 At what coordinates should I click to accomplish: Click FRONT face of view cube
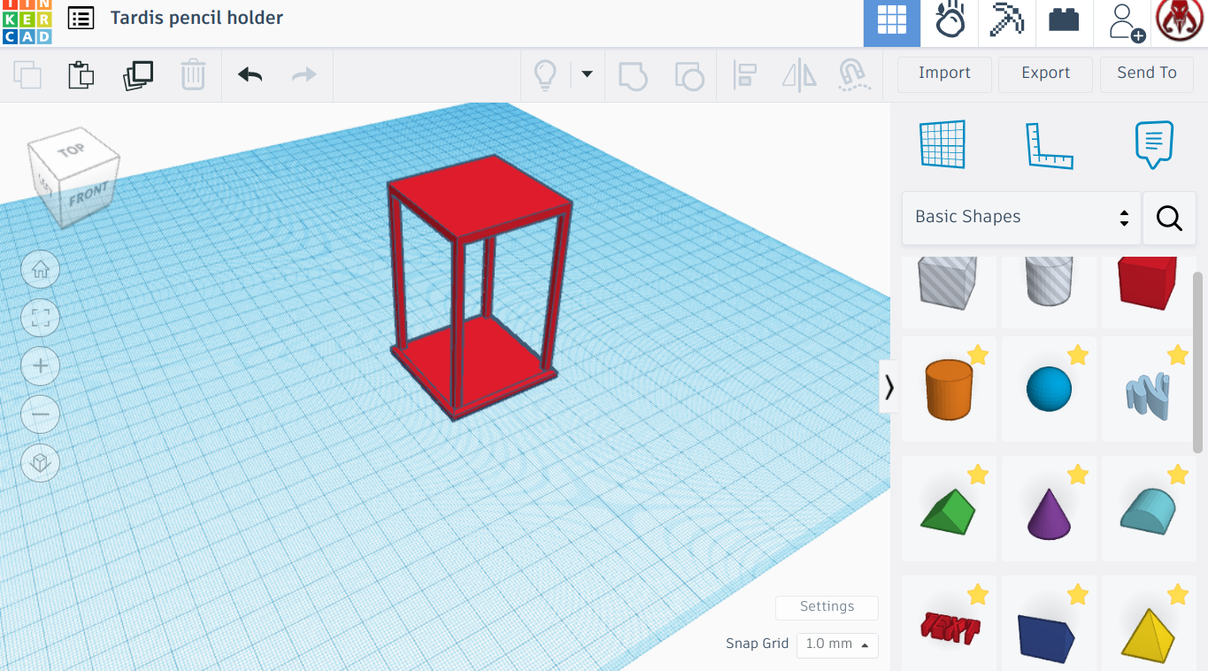[x=88, y=194]
